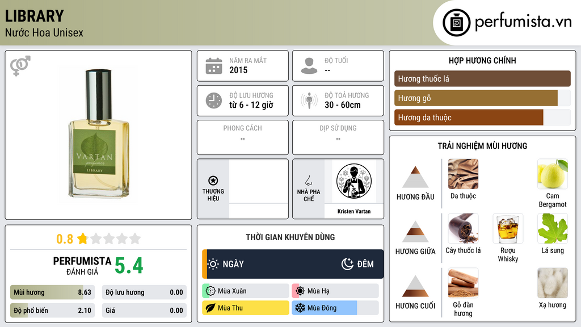Click the leaf icon for Mùa Thu
The image size is (581, 327).
point(210,308)
